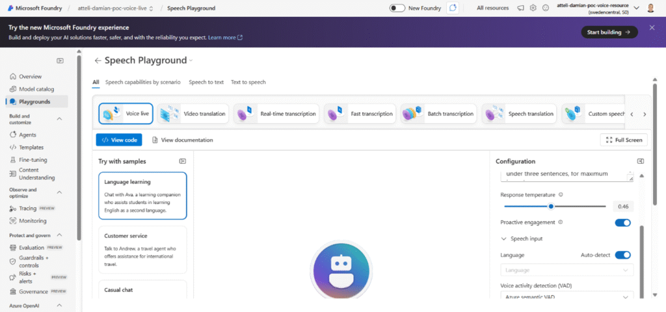The width and height of the screenshot is (666, 312).
Task: Switch to Speech to text tab
Action: point(206,83)
